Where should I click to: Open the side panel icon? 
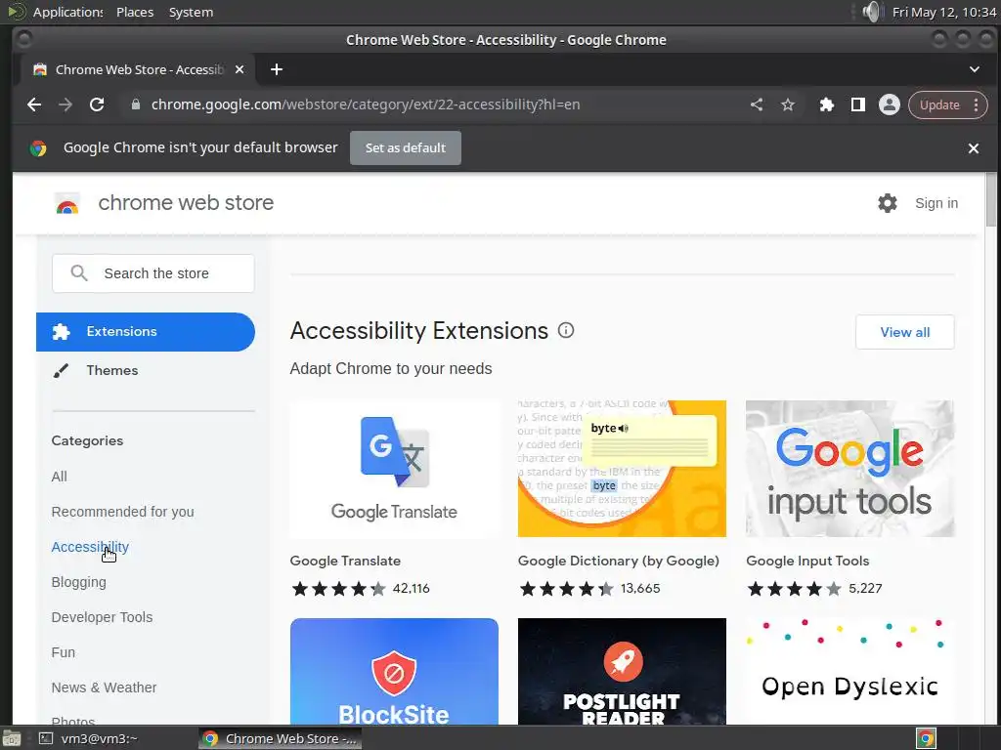pos(858,104)
